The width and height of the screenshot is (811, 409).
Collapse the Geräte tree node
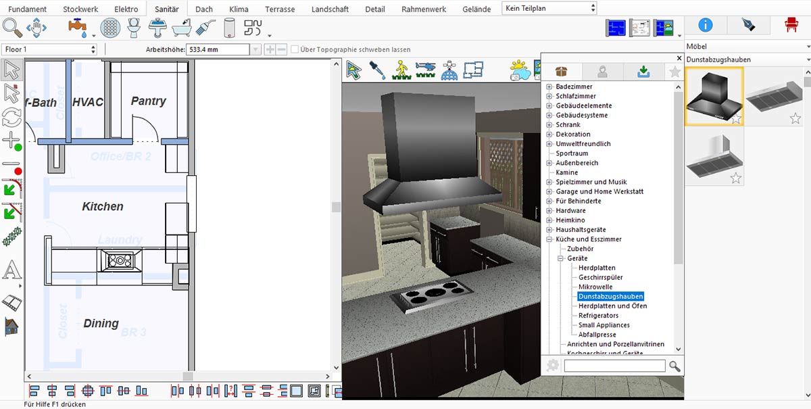561,258
